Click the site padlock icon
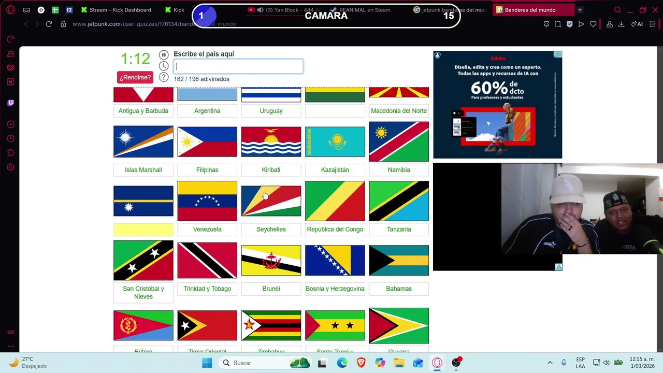Screen dimensions: 663x373 63,24
